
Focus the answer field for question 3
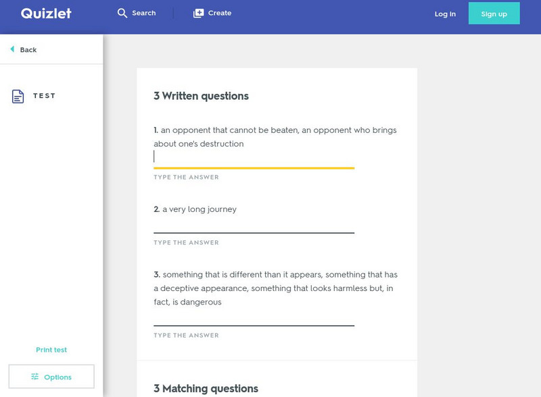(x=254, y=318)
